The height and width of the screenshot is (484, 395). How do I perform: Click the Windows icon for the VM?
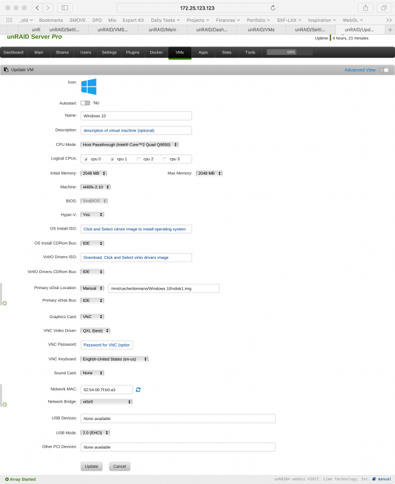pos(89,86)
